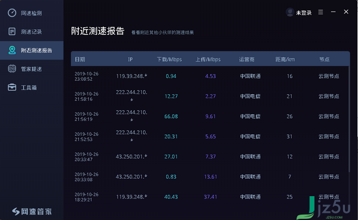Click upload value 13.61
The width and height of the screenshot is (358, 220).
tap(211, 176)
